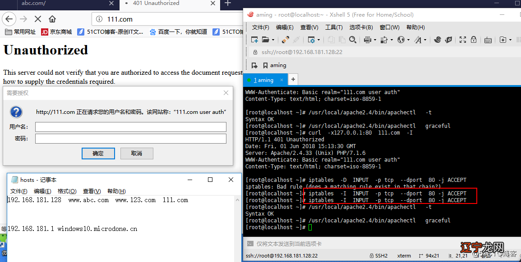Open dropdown arrow next to open-folder icon

272,40
